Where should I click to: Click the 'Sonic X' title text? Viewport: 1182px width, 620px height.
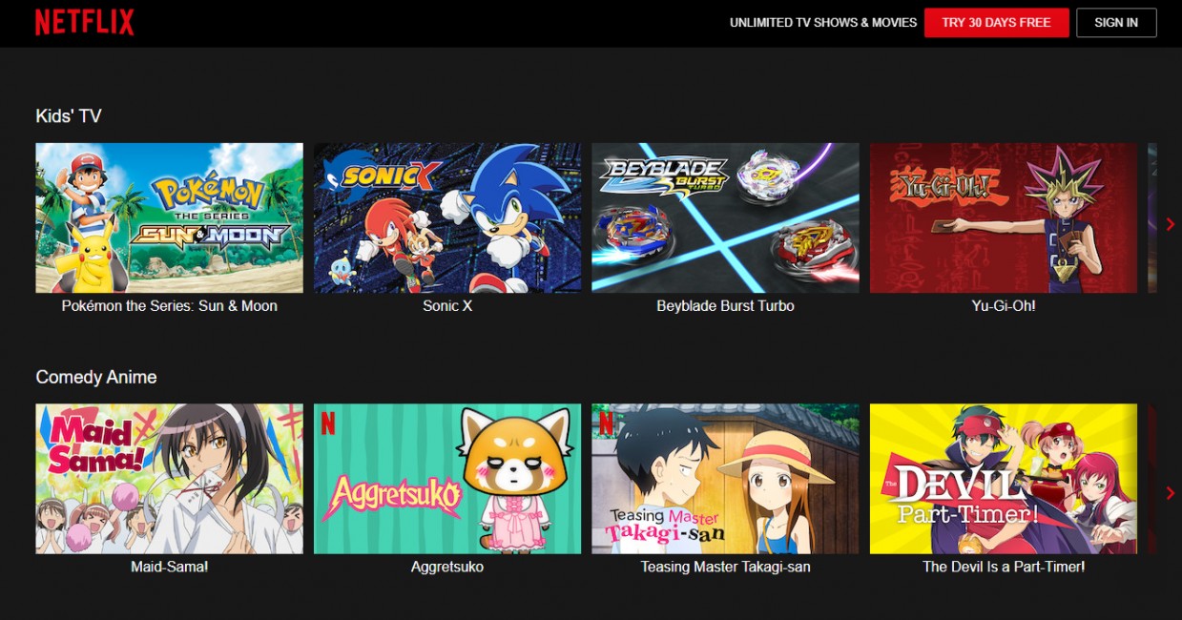(447, 306)
